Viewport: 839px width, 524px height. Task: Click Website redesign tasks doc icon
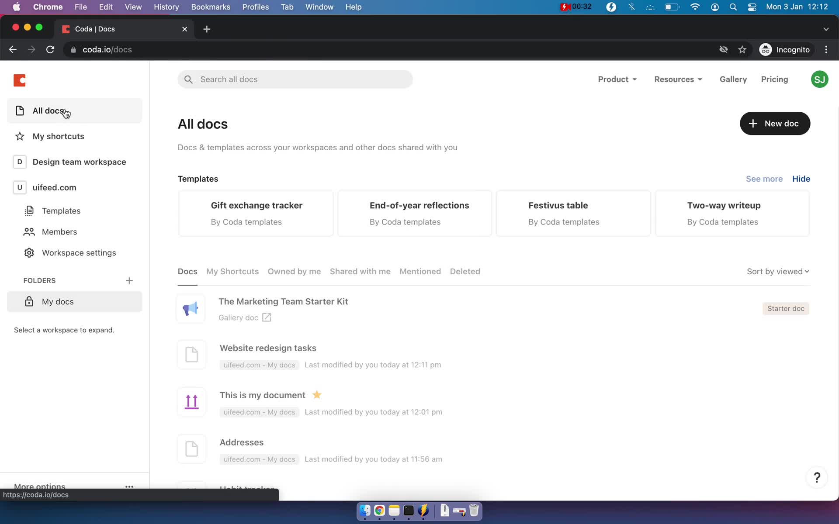click(191, 355)
